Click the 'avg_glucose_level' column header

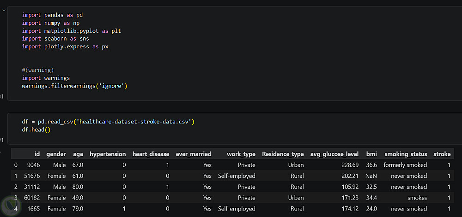[334, 154]
